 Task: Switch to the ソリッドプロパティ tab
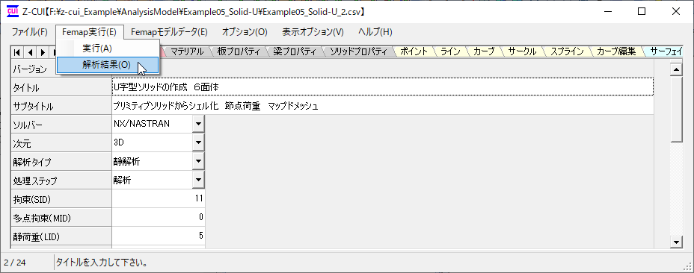pyautogui.click(x=359, y=51)
